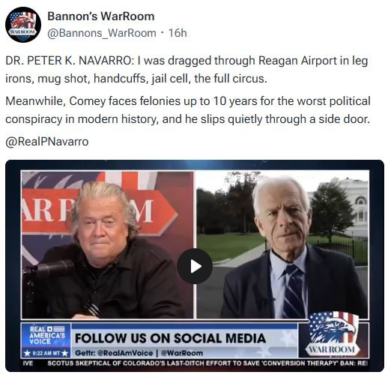This screenshot has height=384, width=391.
Task: Click the microphone in the studio video pane
Action: [x=49, y=268]
